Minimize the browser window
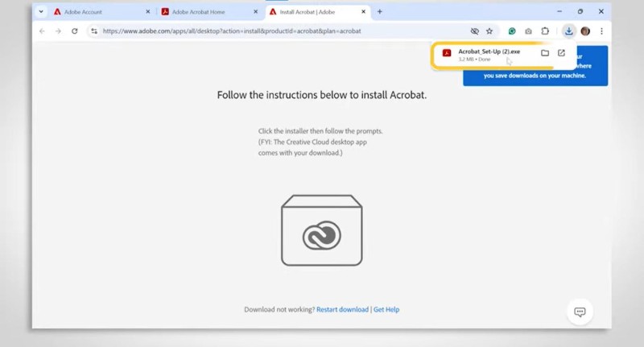 (559, 11)
